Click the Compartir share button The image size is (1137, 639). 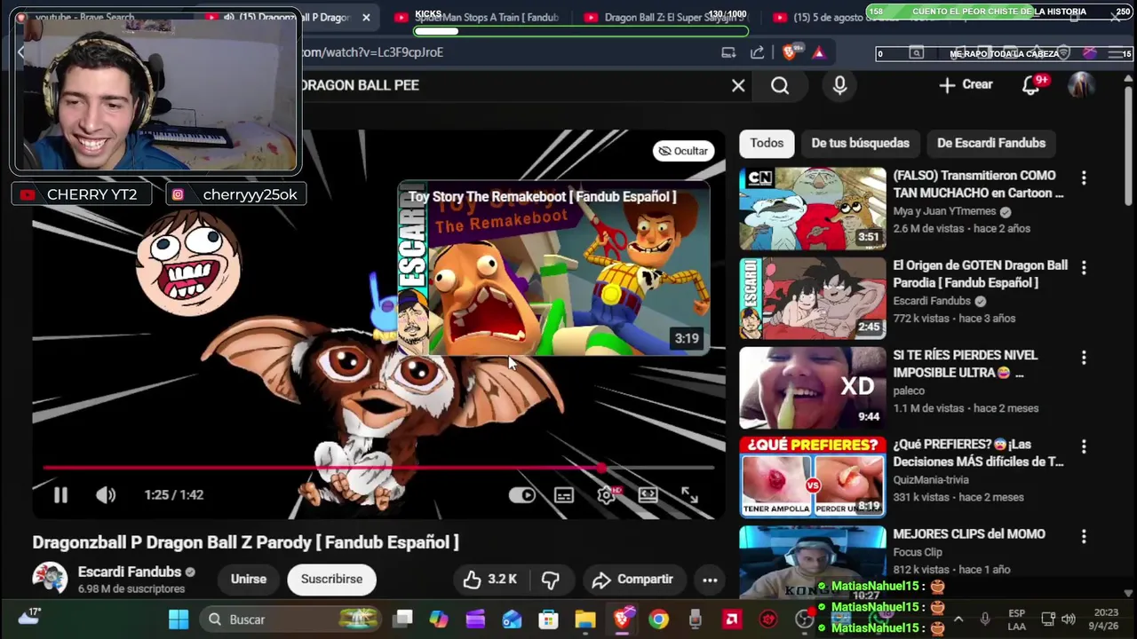(633, 580)
